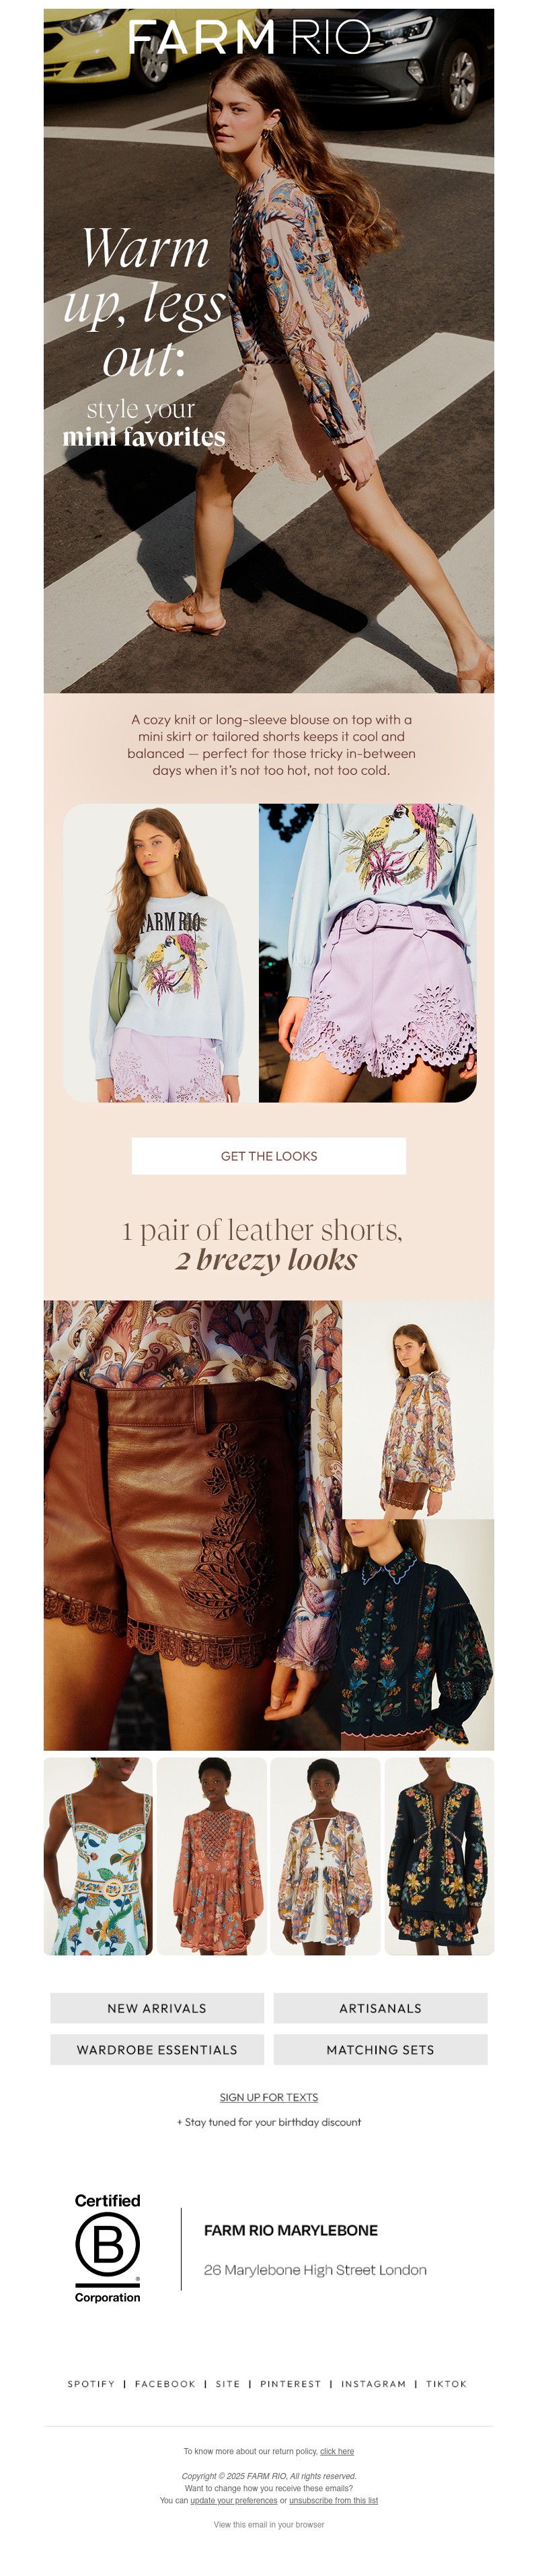The height and width of the screenshot is (2576, 538).
Task: Open the lilac eyelet shorts close-up image
Action: click(x=368, y=953)
